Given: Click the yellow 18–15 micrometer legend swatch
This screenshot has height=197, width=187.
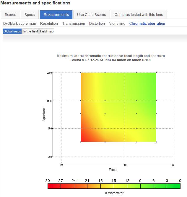Looking at the screenshot, I should (x=107, y=186).
